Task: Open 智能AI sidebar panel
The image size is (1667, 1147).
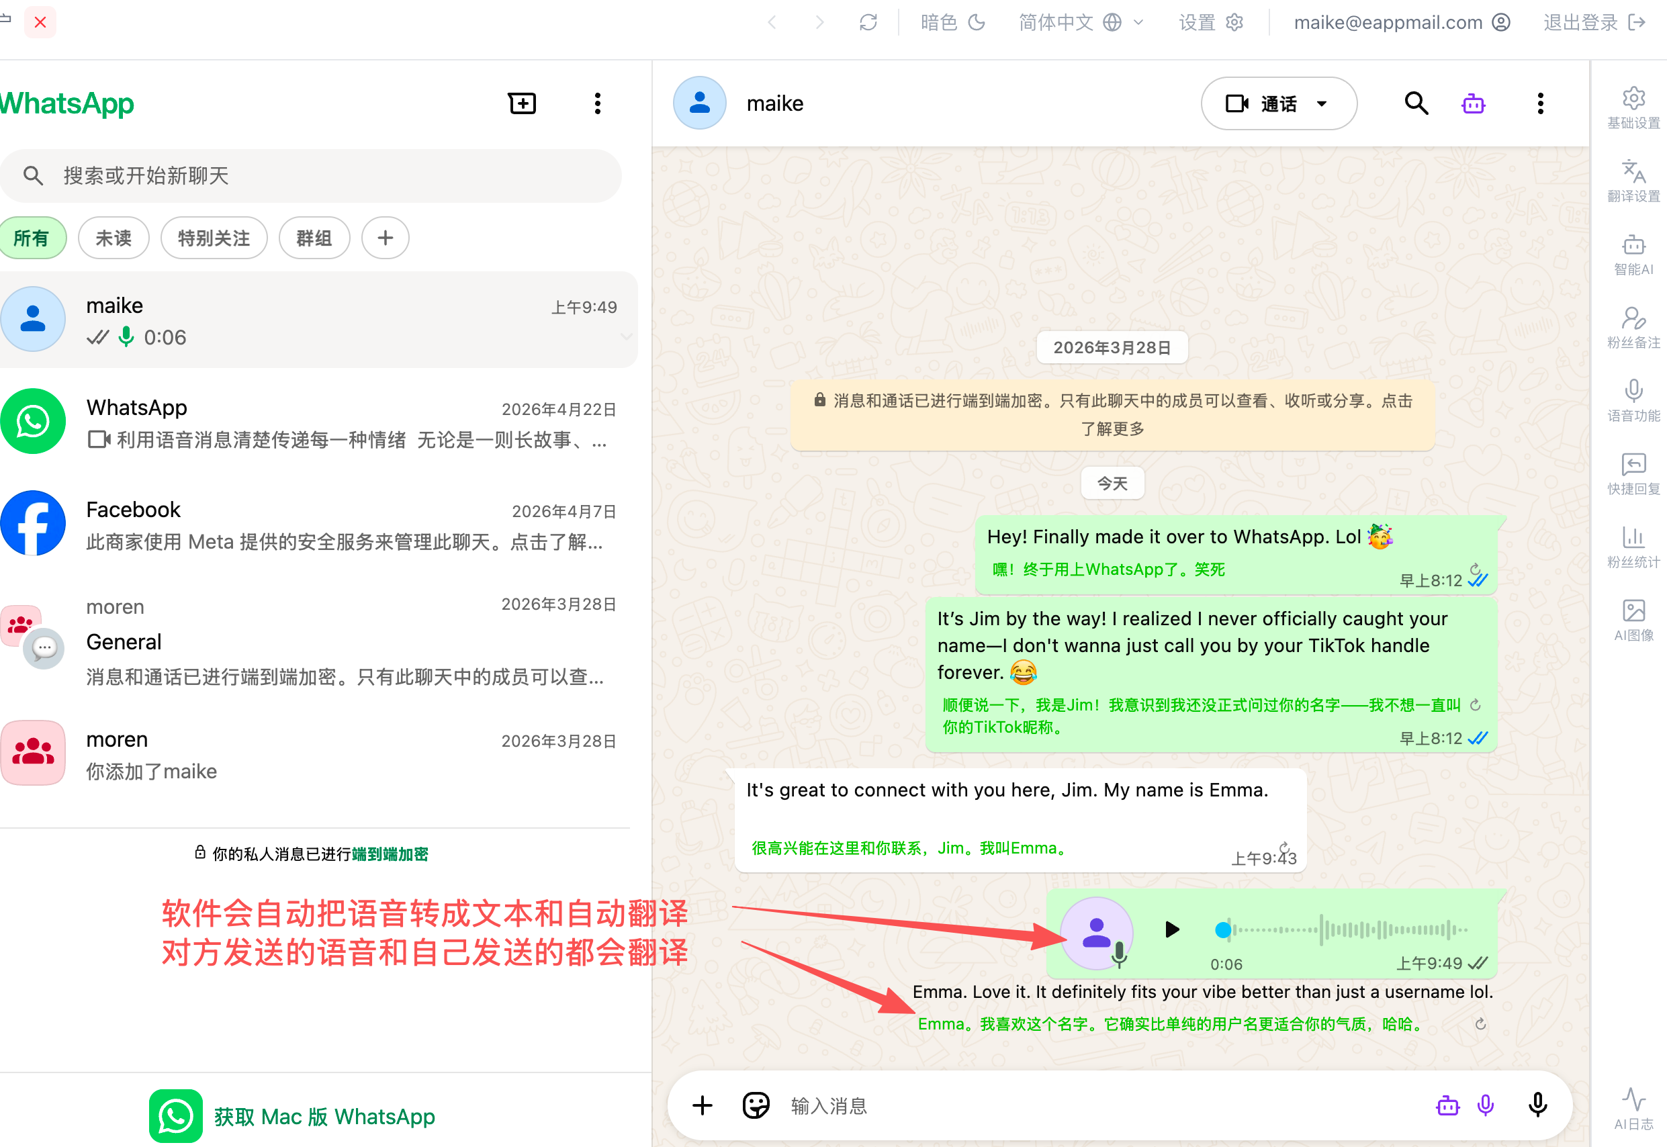Action: pyautogui.click(x=1633, y=255)
